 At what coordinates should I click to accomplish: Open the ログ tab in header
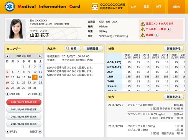tap(134, 6)
